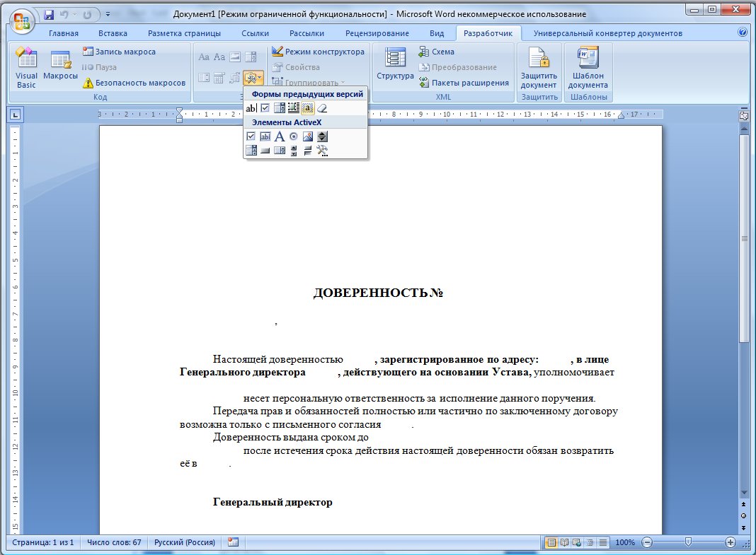Open word count Число слов: 67
Image resolution: width=756 pixels, height=555 pixels.
tap(114, 542)
